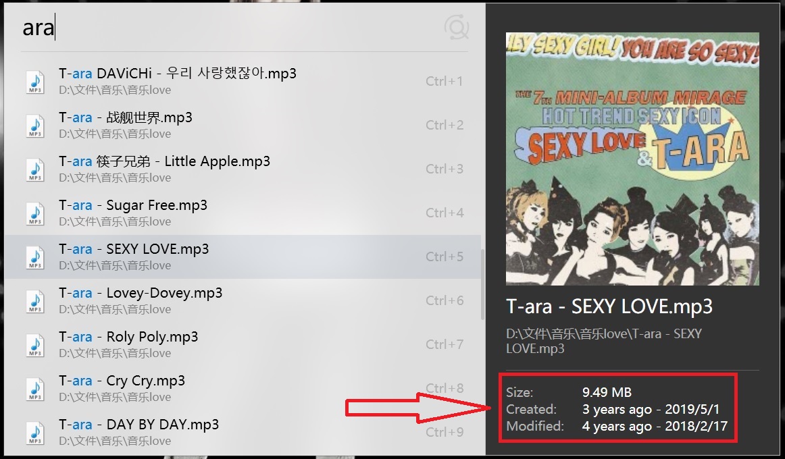Select result "T-ara - 战舰世界.mp3"
Image resolution: width=785 pixels, height=459 pixels.
click(x=243, y=125)
